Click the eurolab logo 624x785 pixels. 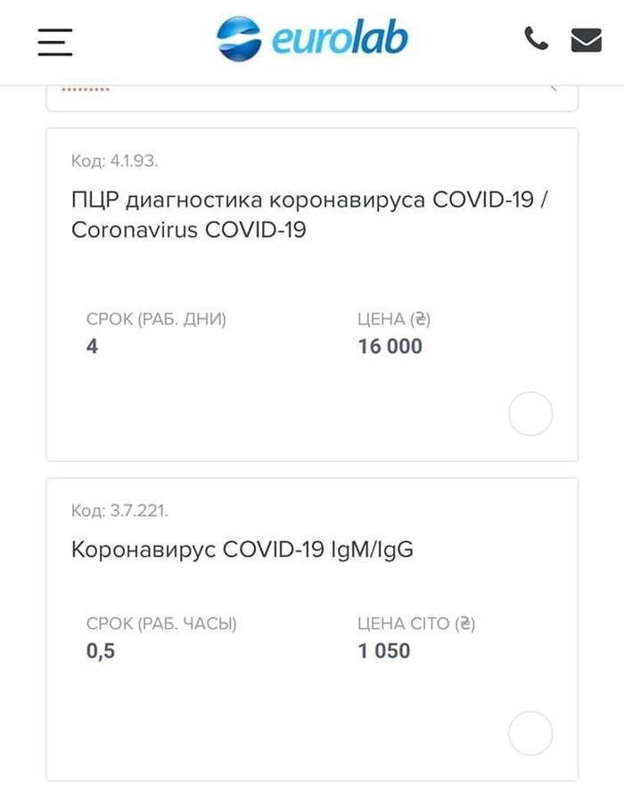coord(312,39)
